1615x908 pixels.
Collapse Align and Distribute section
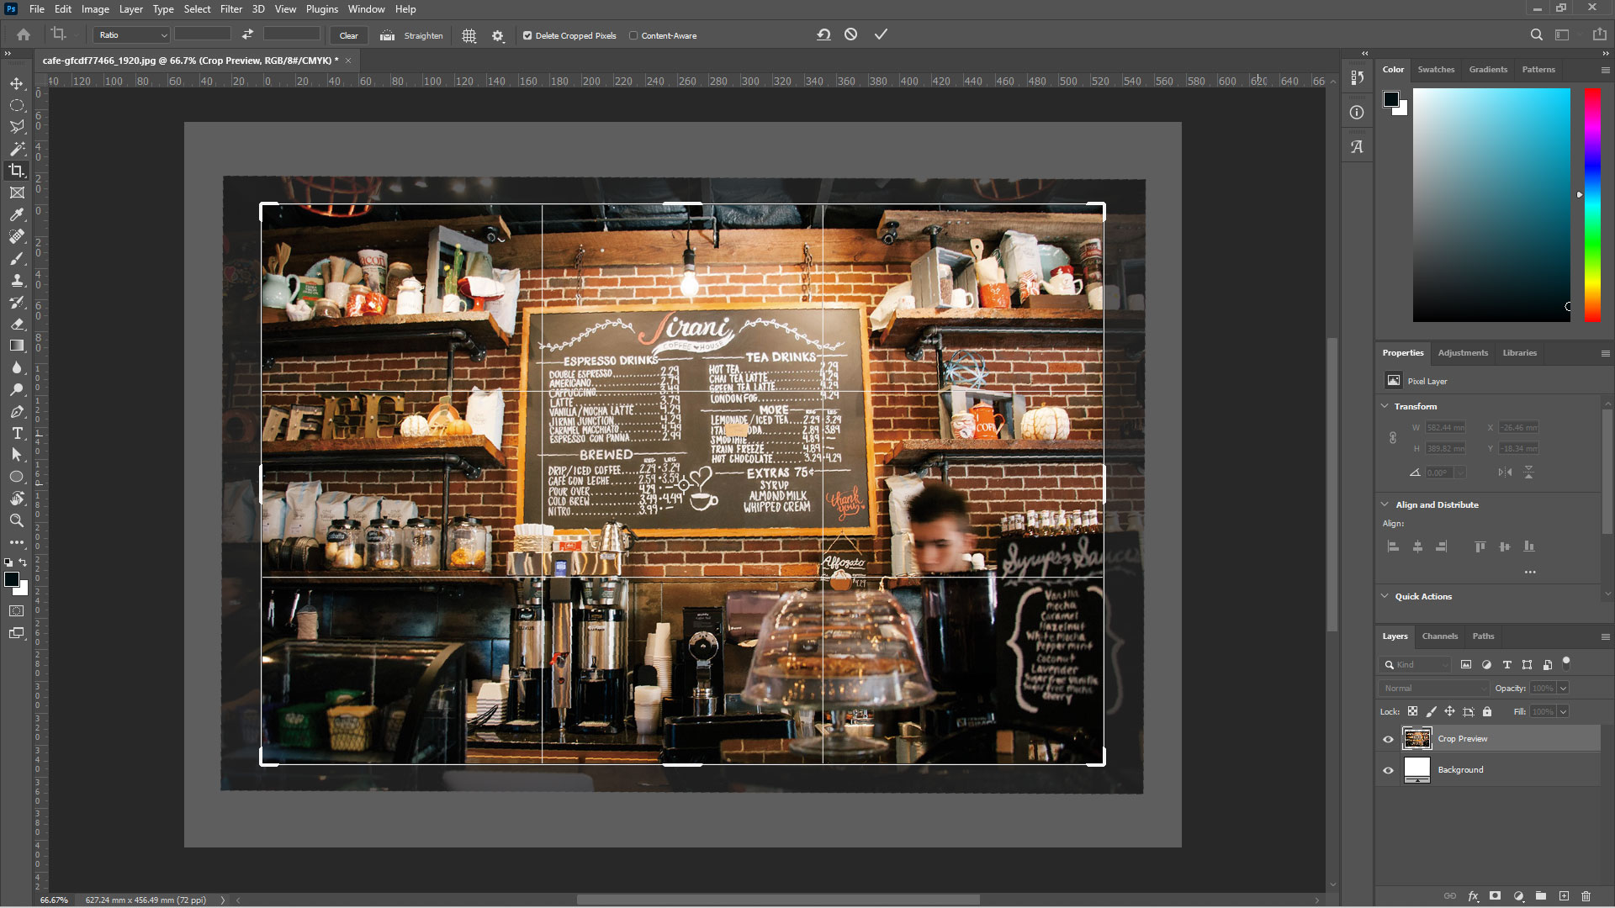coord(1385,504)
